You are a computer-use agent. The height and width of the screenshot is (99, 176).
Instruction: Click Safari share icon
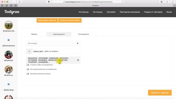(167, 2)
